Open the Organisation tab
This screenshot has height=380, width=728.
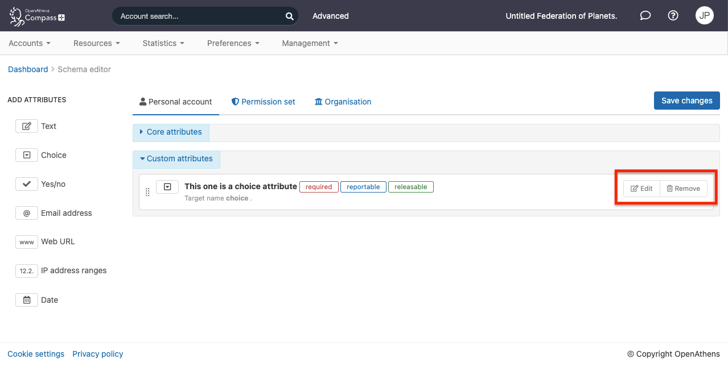click(x=343, y=102)
